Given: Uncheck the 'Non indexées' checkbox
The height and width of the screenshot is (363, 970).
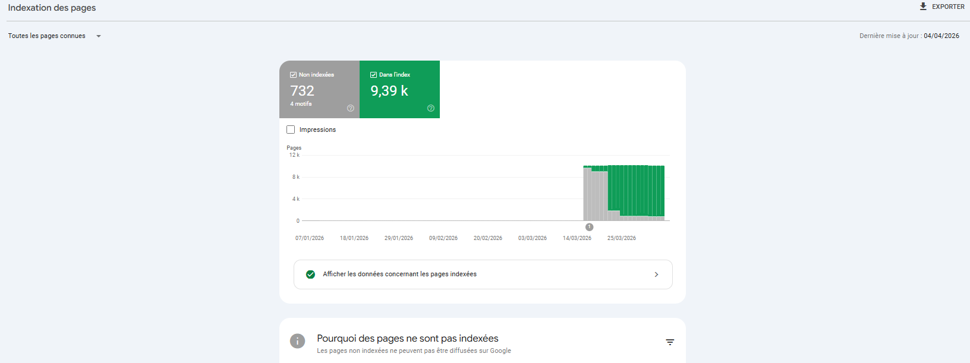Looking at the screenshot, I should coord(293,75).
